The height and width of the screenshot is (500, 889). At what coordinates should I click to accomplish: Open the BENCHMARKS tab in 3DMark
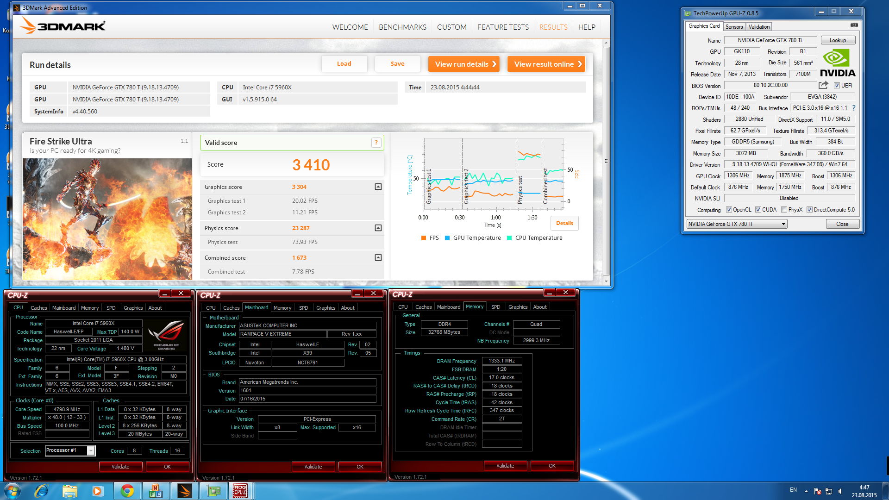402,27
